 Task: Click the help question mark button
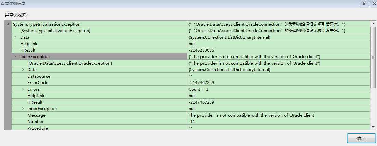[x=364, y=3]
